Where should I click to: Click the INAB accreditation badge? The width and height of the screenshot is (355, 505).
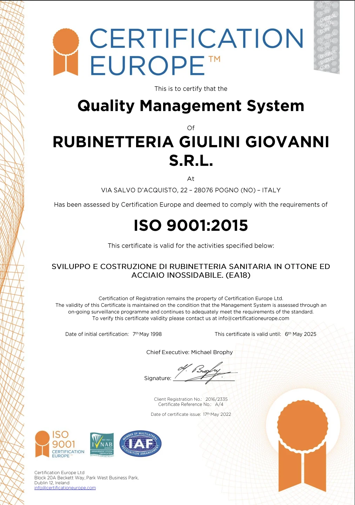click(x=102, y=445)
